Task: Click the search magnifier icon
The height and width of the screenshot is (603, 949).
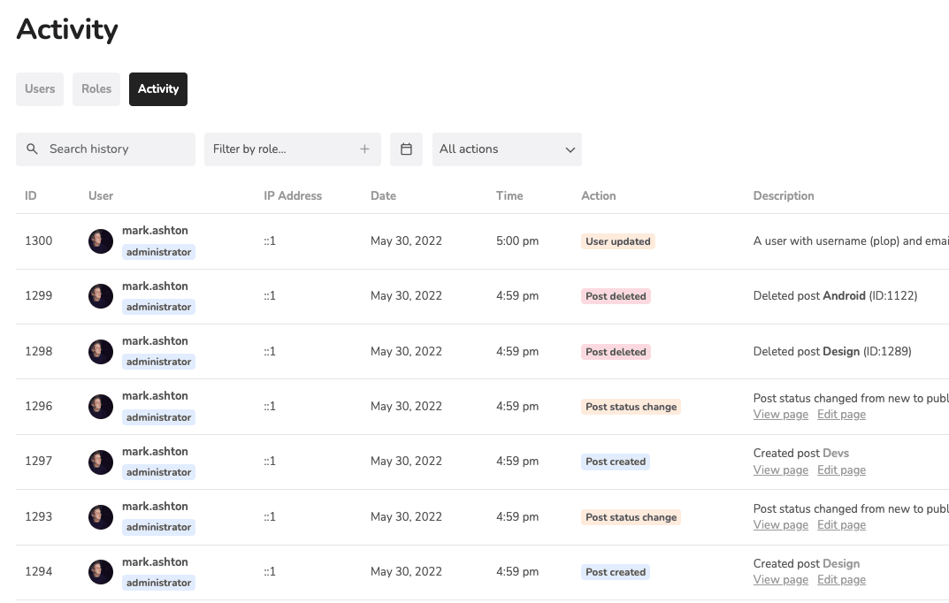Action: point(32,149)
